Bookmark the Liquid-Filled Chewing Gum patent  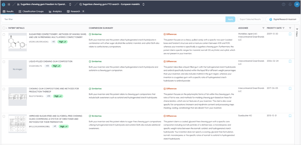tap(290, 61)
